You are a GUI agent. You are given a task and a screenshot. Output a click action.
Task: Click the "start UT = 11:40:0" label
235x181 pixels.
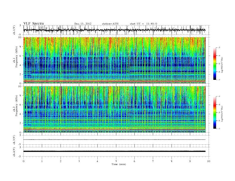click(143, 24)
